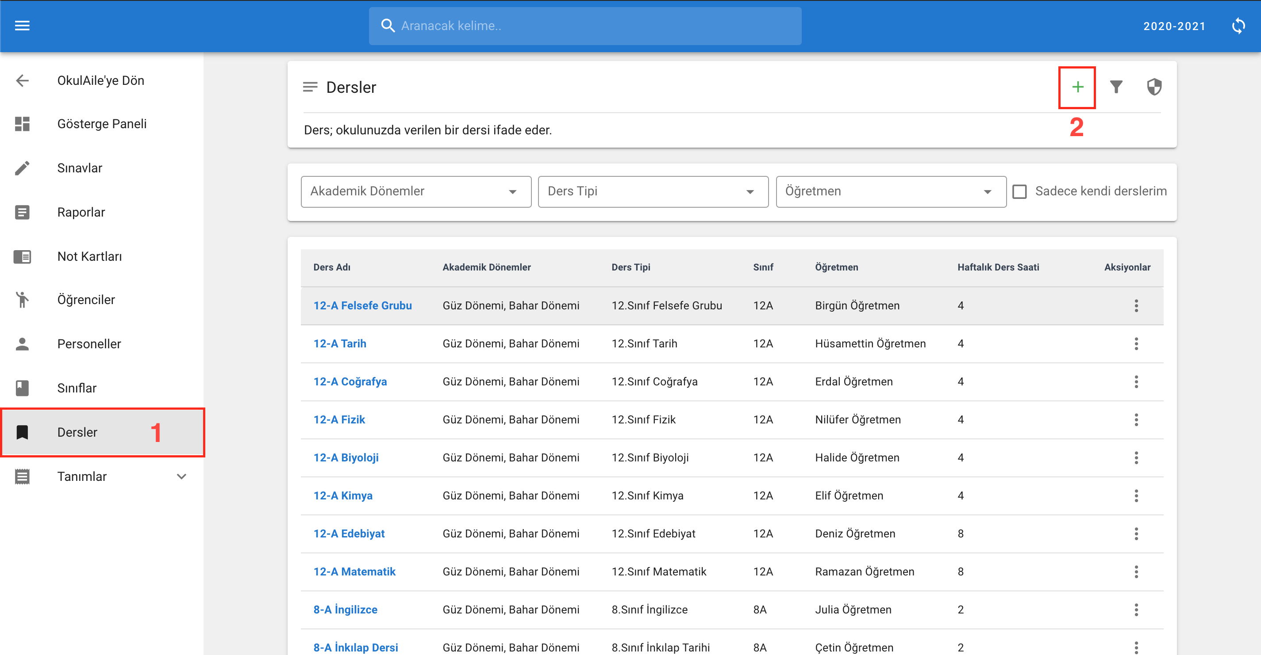This screenshot has height=655, width=1261.
Task: Open the shield permissions icon
Action: click(1154, 87)
